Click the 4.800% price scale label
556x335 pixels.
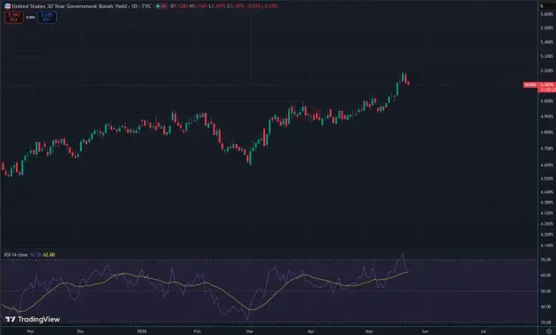[547, 132]
